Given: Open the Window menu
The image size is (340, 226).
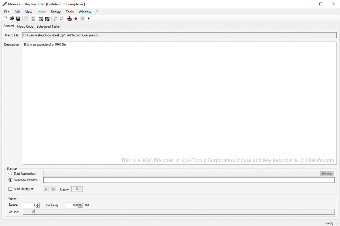Looking at the screenshot, I should (85, 12).
